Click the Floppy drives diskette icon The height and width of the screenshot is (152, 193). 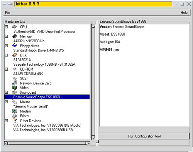[x=15, y=45]
